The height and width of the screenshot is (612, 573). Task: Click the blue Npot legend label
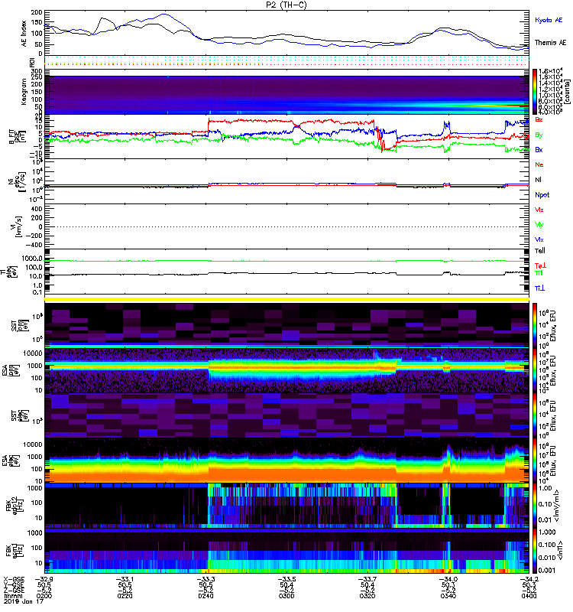(x=542, y=195)
